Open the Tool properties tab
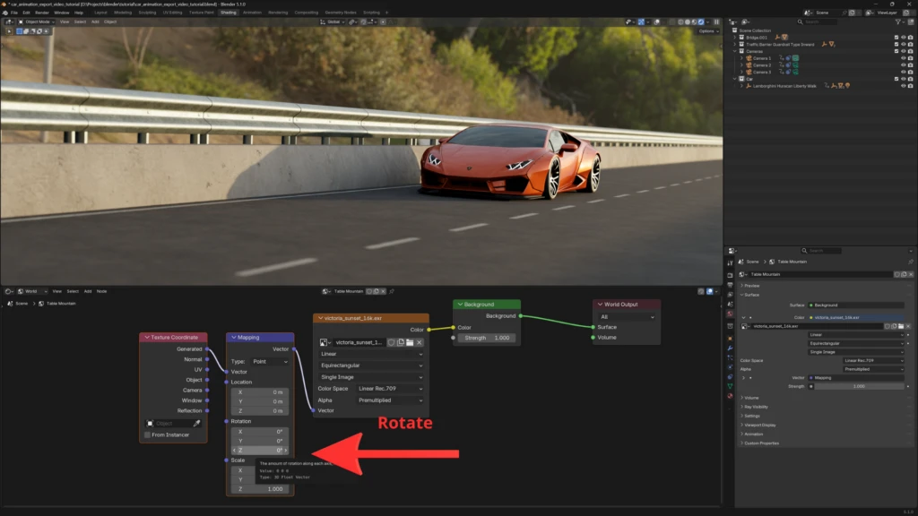Screen dimensions: 918x516 point(730,263)
